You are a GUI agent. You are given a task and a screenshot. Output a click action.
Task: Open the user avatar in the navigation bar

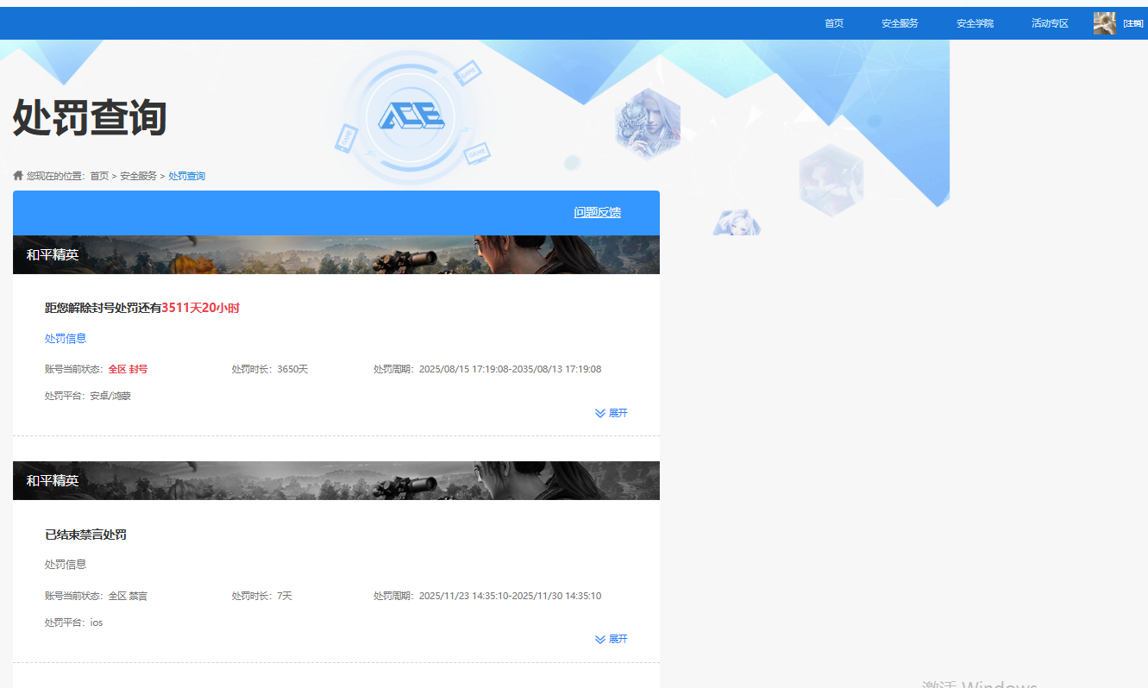1104,22
